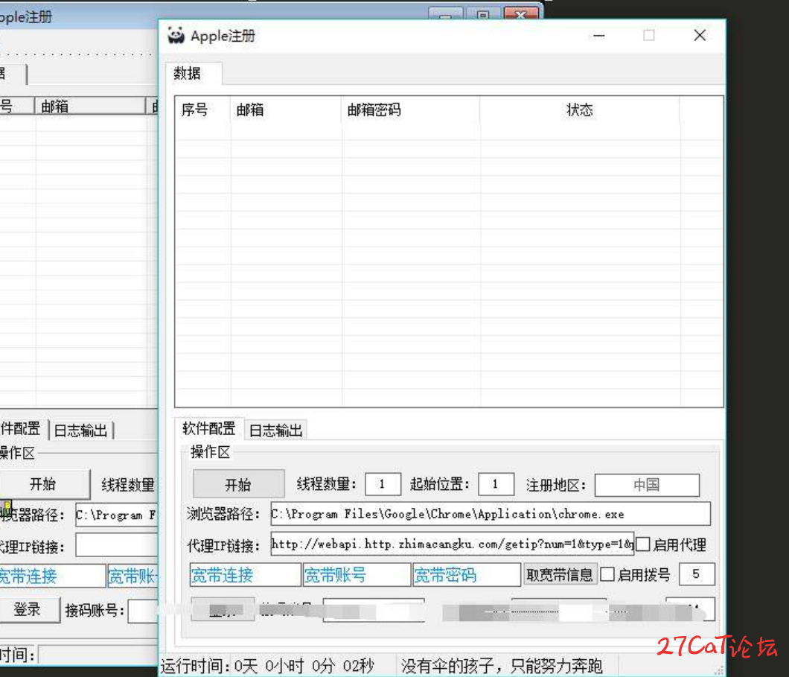
Task: Click the 开始 button in the front window
Action: pyautogui.click(x=238, y=485)
